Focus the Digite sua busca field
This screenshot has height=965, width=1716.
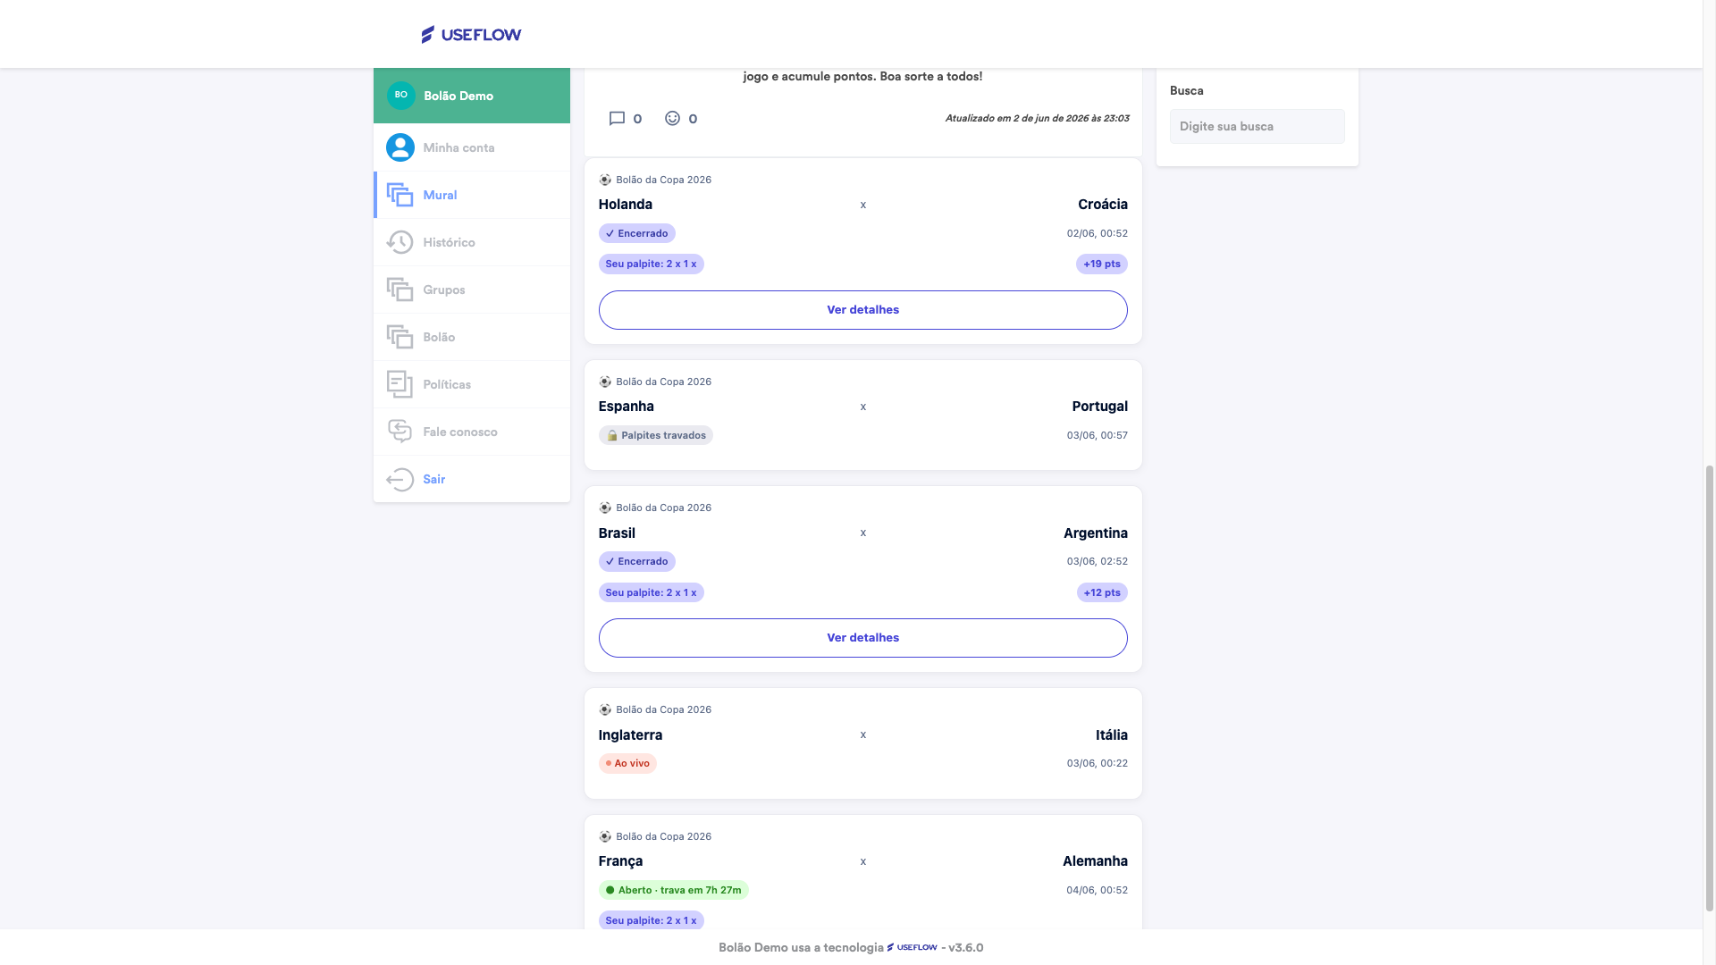point(1258,126)
